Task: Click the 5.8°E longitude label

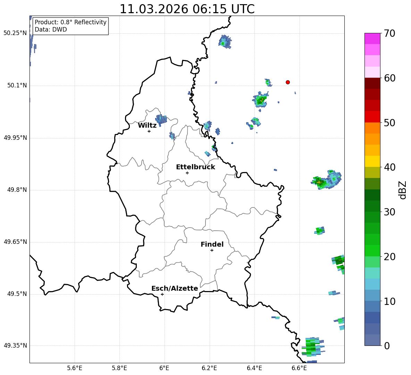Action: 119,368
